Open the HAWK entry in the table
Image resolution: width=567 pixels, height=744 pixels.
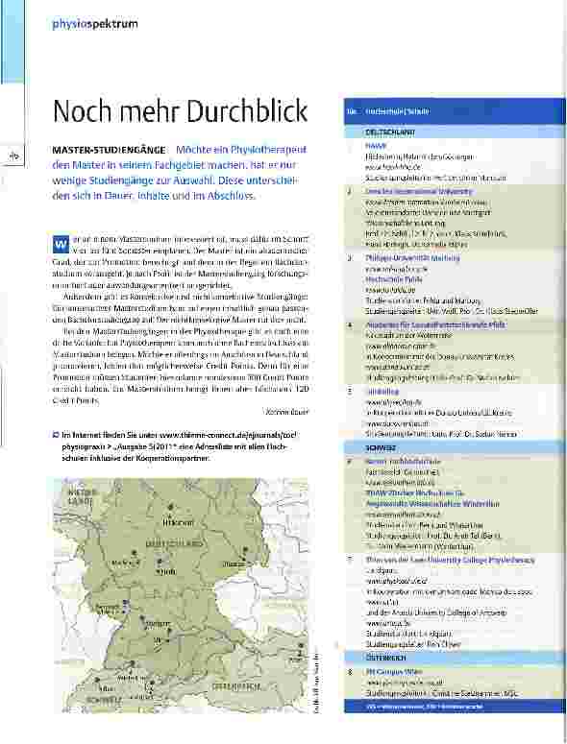point(376,146)
